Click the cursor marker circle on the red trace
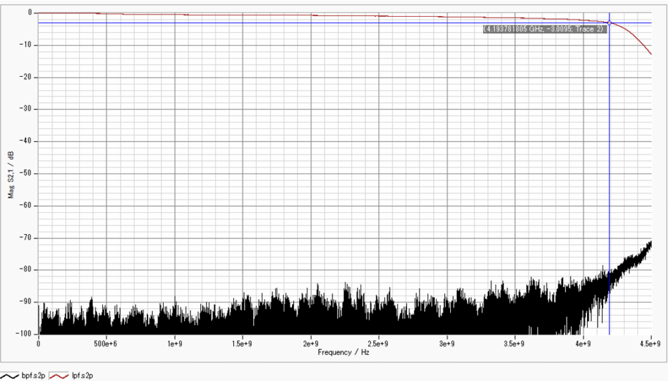 click(x=609, y=23)
